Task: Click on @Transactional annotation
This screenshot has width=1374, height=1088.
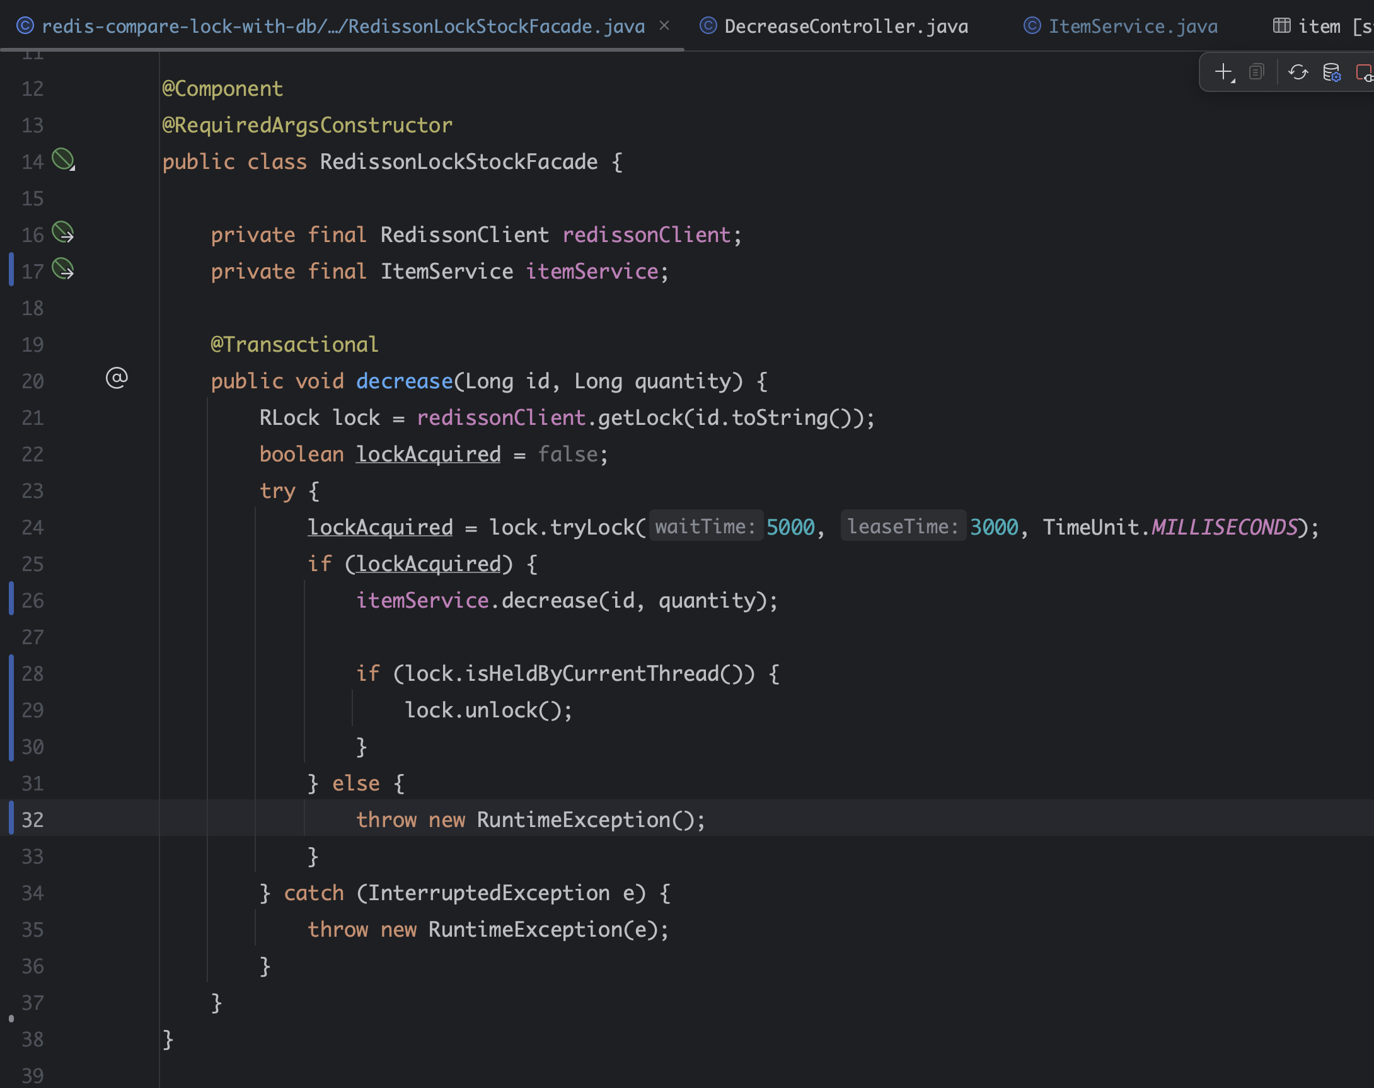Action: click(294, 345)
